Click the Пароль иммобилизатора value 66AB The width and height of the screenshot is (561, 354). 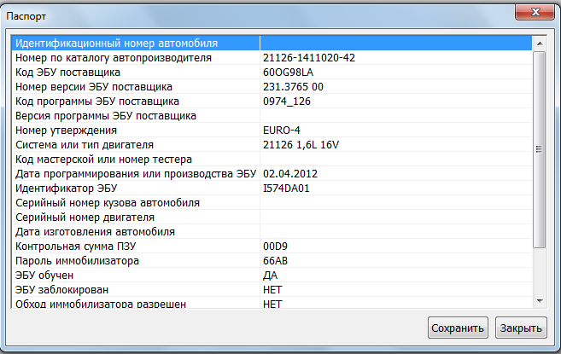pyautogui.click(x=276, y=260)
